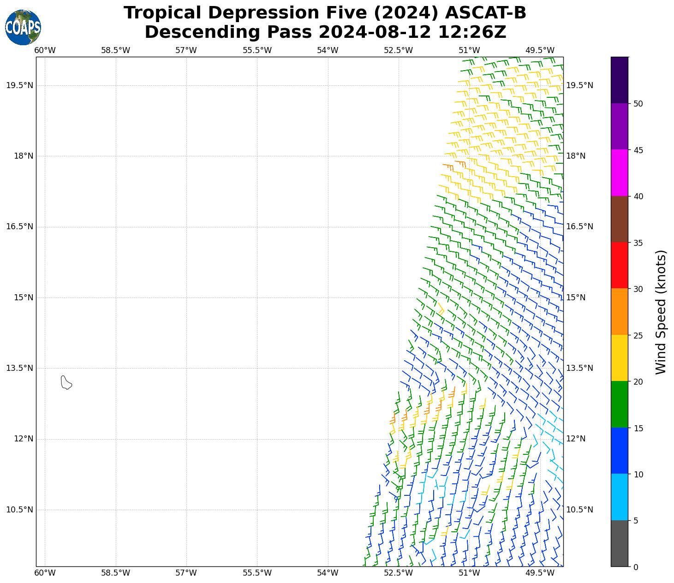Click the "Wind Speed (knots)" colorbar label
Viewport: 674px width, 583px height.
click(661, 312)
